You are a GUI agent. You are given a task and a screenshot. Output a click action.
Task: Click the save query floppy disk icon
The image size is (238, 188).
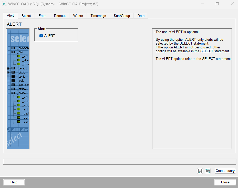tap(200, 171)
